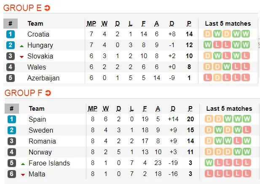Viewport: 260px width, 184px height.
Task: Sort Group E by the MP column header
Action: 91,24
